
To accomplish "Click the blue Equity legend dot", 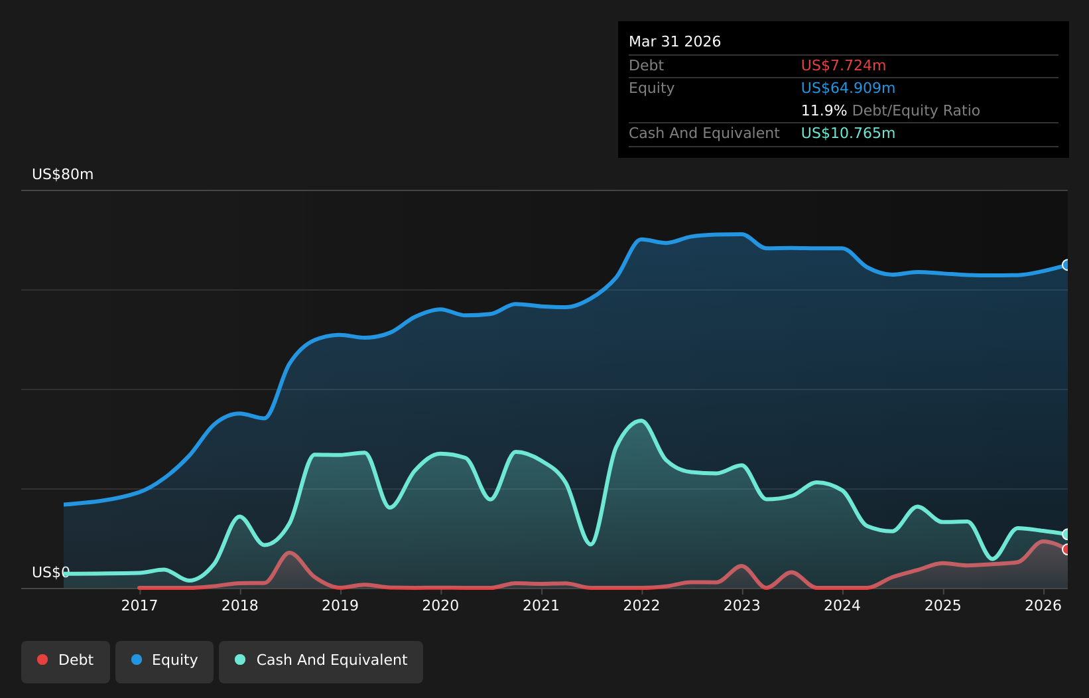I will [x=137, y=660].
